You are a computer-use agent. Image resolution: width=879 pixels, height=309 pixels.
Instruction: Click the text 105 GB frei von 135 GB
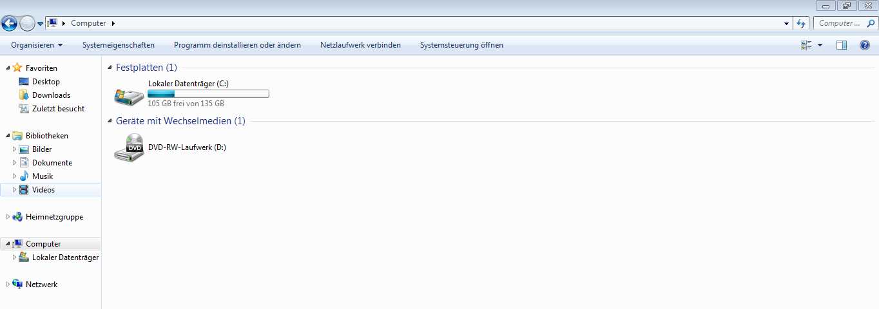[186, 104]
